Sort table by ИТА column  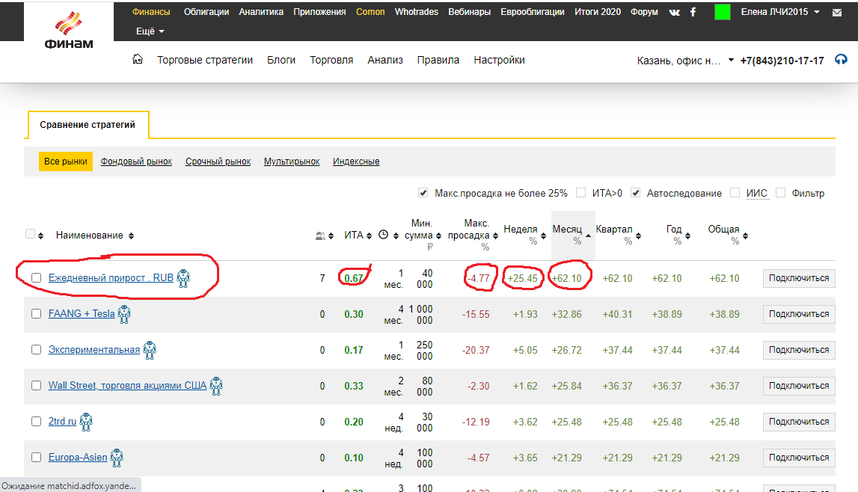pyautogui.click(x=358, y=236)
